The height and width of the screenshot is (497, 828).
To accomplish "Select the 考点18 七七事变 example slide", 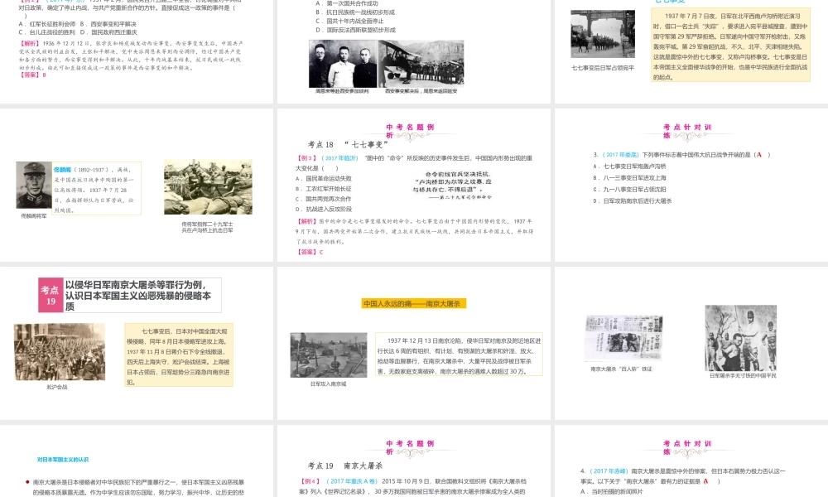I will (x=414, y=185).
